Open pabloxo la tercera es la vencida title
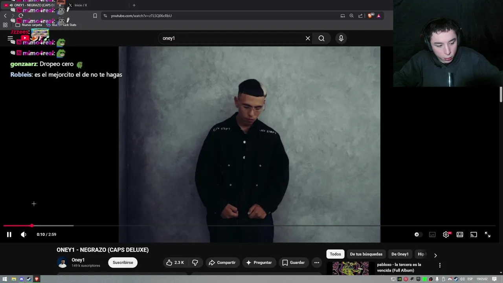 pyautogui.click(x=399, y=267)
